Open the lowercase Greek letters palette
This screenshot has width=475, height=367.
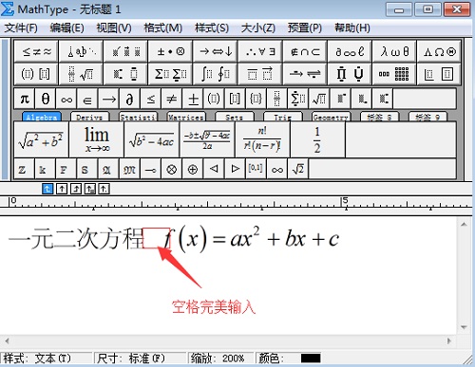click(x=394, y=51)
